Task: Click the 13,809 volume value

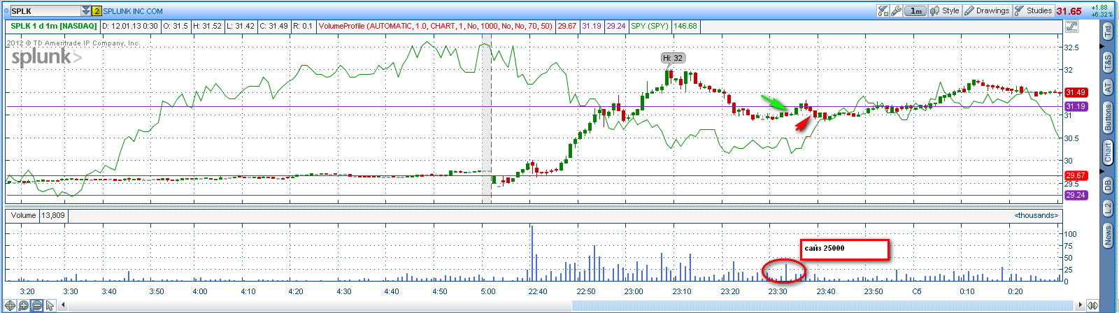Action: (53, 215)
